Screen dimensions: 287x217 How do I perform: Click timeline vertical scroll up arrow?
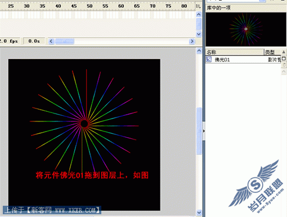[199, 14]
